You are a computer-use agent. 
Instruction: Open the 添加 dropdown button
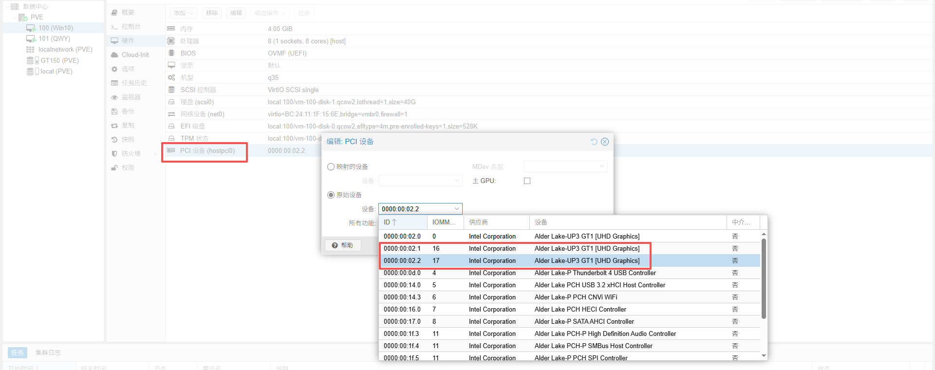[x=183, y=13]
